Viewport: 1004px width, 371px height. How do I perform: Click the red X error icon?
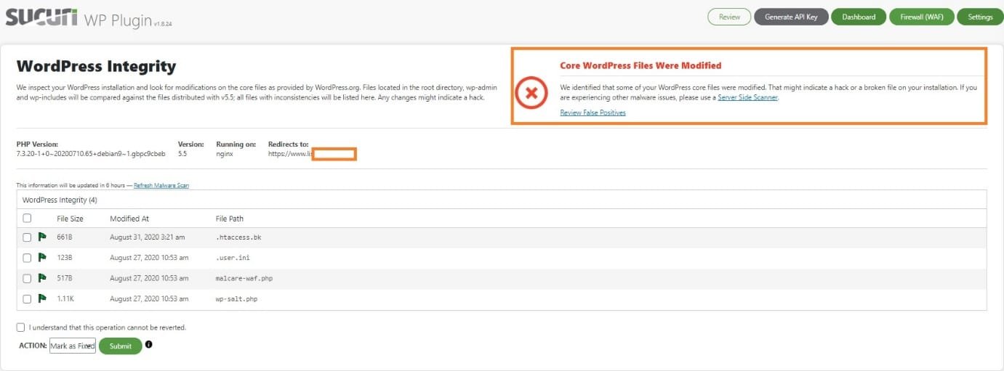pos(531,93)
